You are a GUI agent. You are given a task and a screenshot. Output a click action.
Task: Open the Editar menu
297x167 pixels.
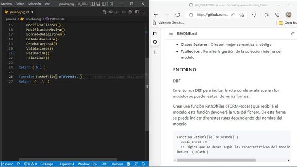pos(19,4)
